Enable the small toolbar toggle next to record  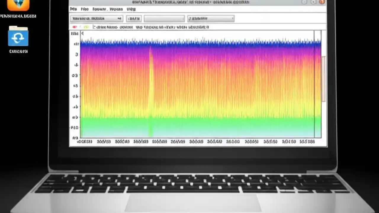point(79,27)
